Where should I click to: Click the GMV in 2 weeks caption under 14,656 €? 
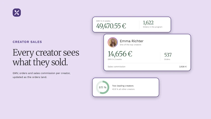coord(115,59)
